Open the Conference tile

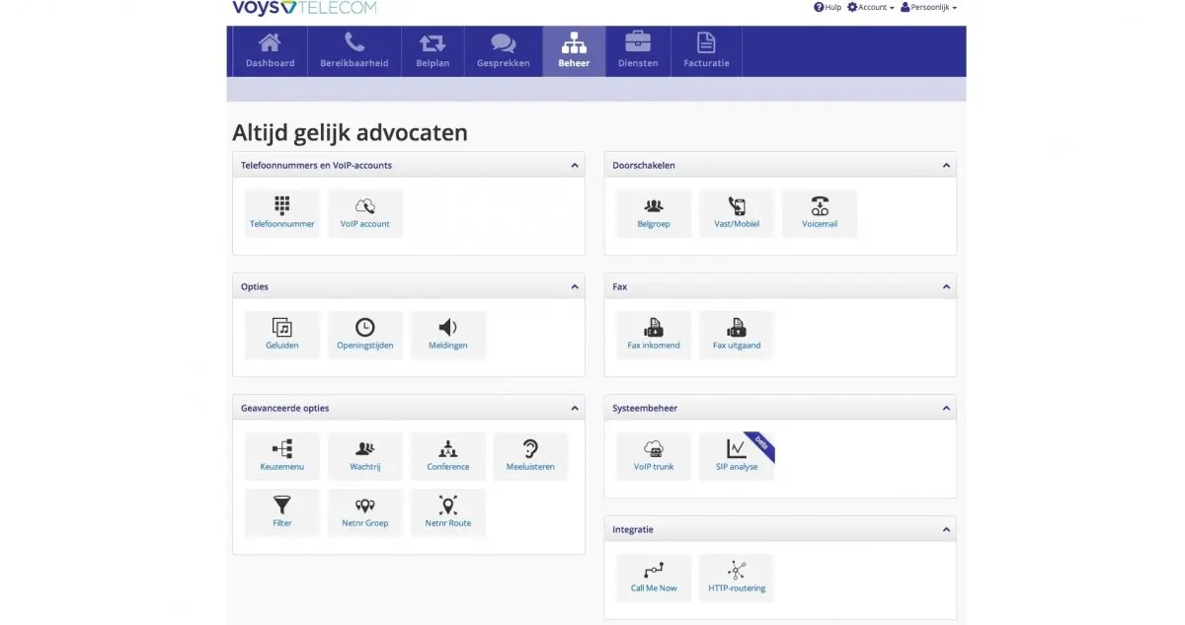(448, 456)
